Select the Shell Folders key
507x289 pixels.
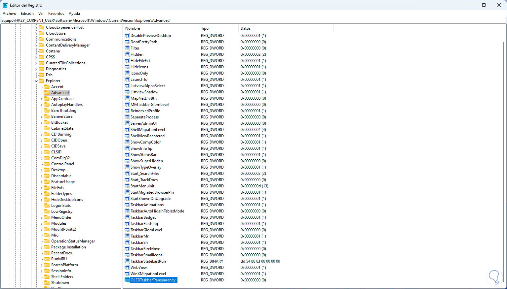coord(62,277)
